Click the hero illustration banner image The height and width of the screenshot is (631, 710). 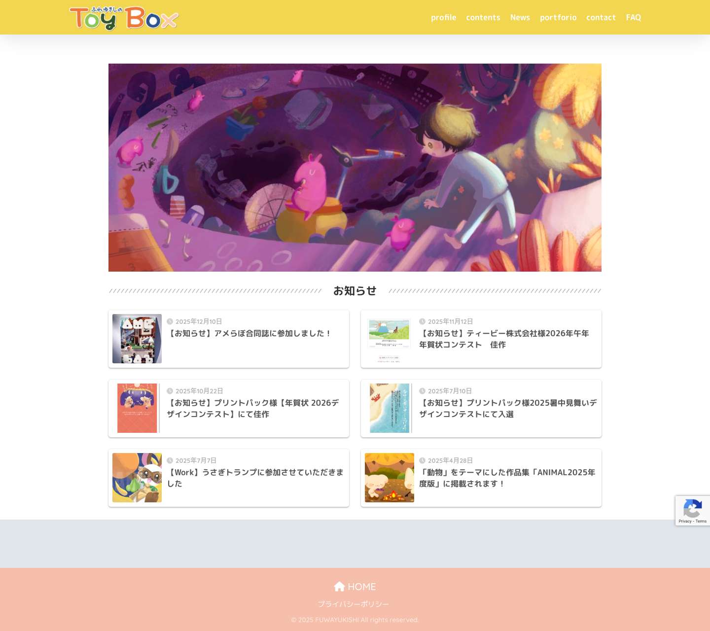[355, 167]
